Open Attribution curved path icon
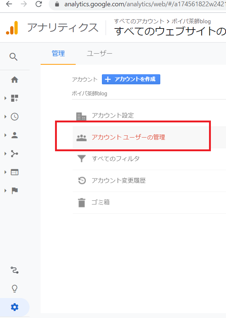The width and height of the screenshot is (226, 318). click(14, 270)
